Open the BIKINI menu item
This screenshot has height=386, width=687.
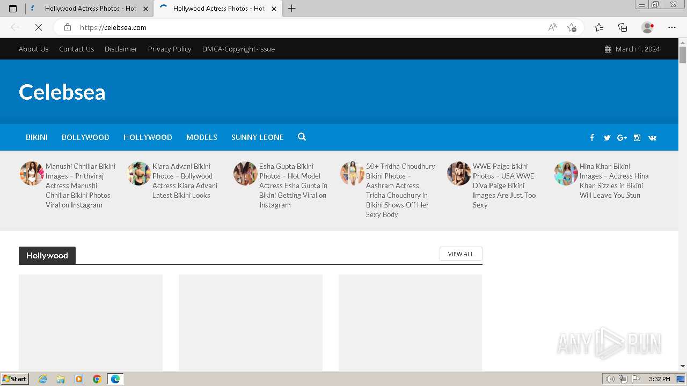tap(36, 137)
